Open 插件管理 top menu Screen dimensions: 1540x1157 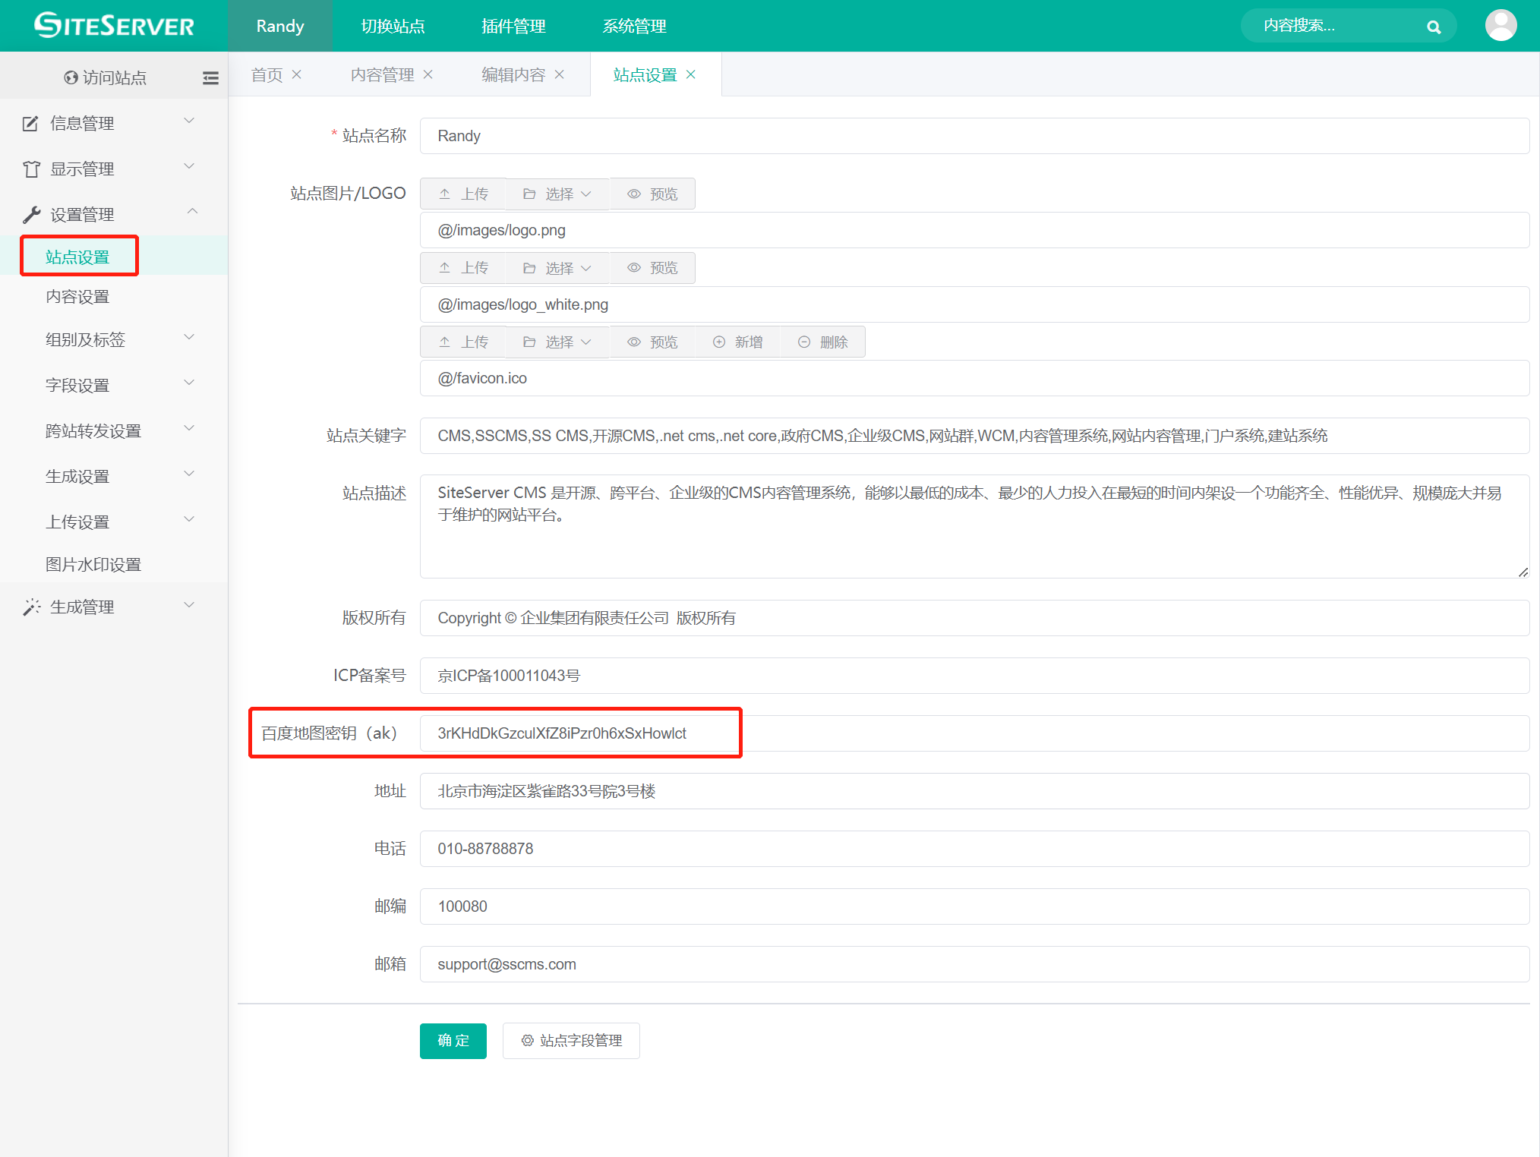pyautogui.click(x=513, y=27)
